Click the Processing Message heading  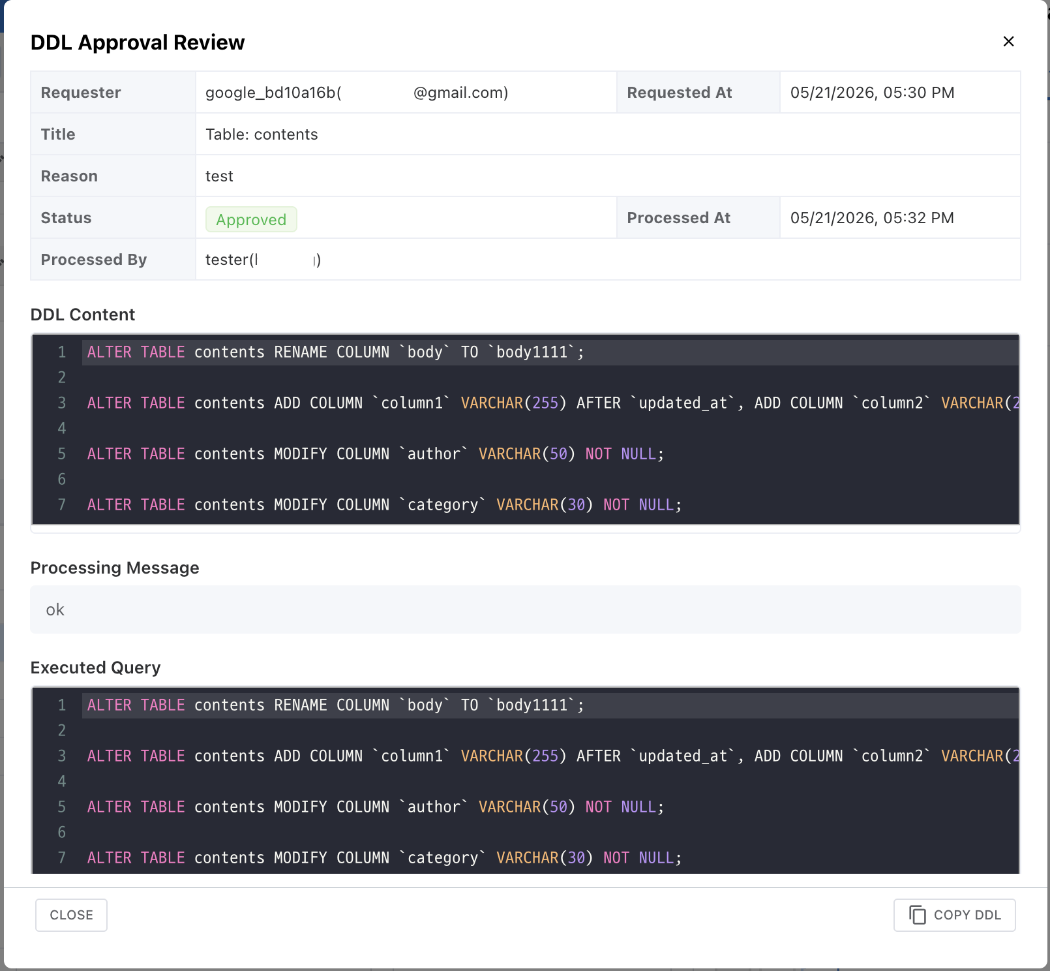(x=115, y=568)
